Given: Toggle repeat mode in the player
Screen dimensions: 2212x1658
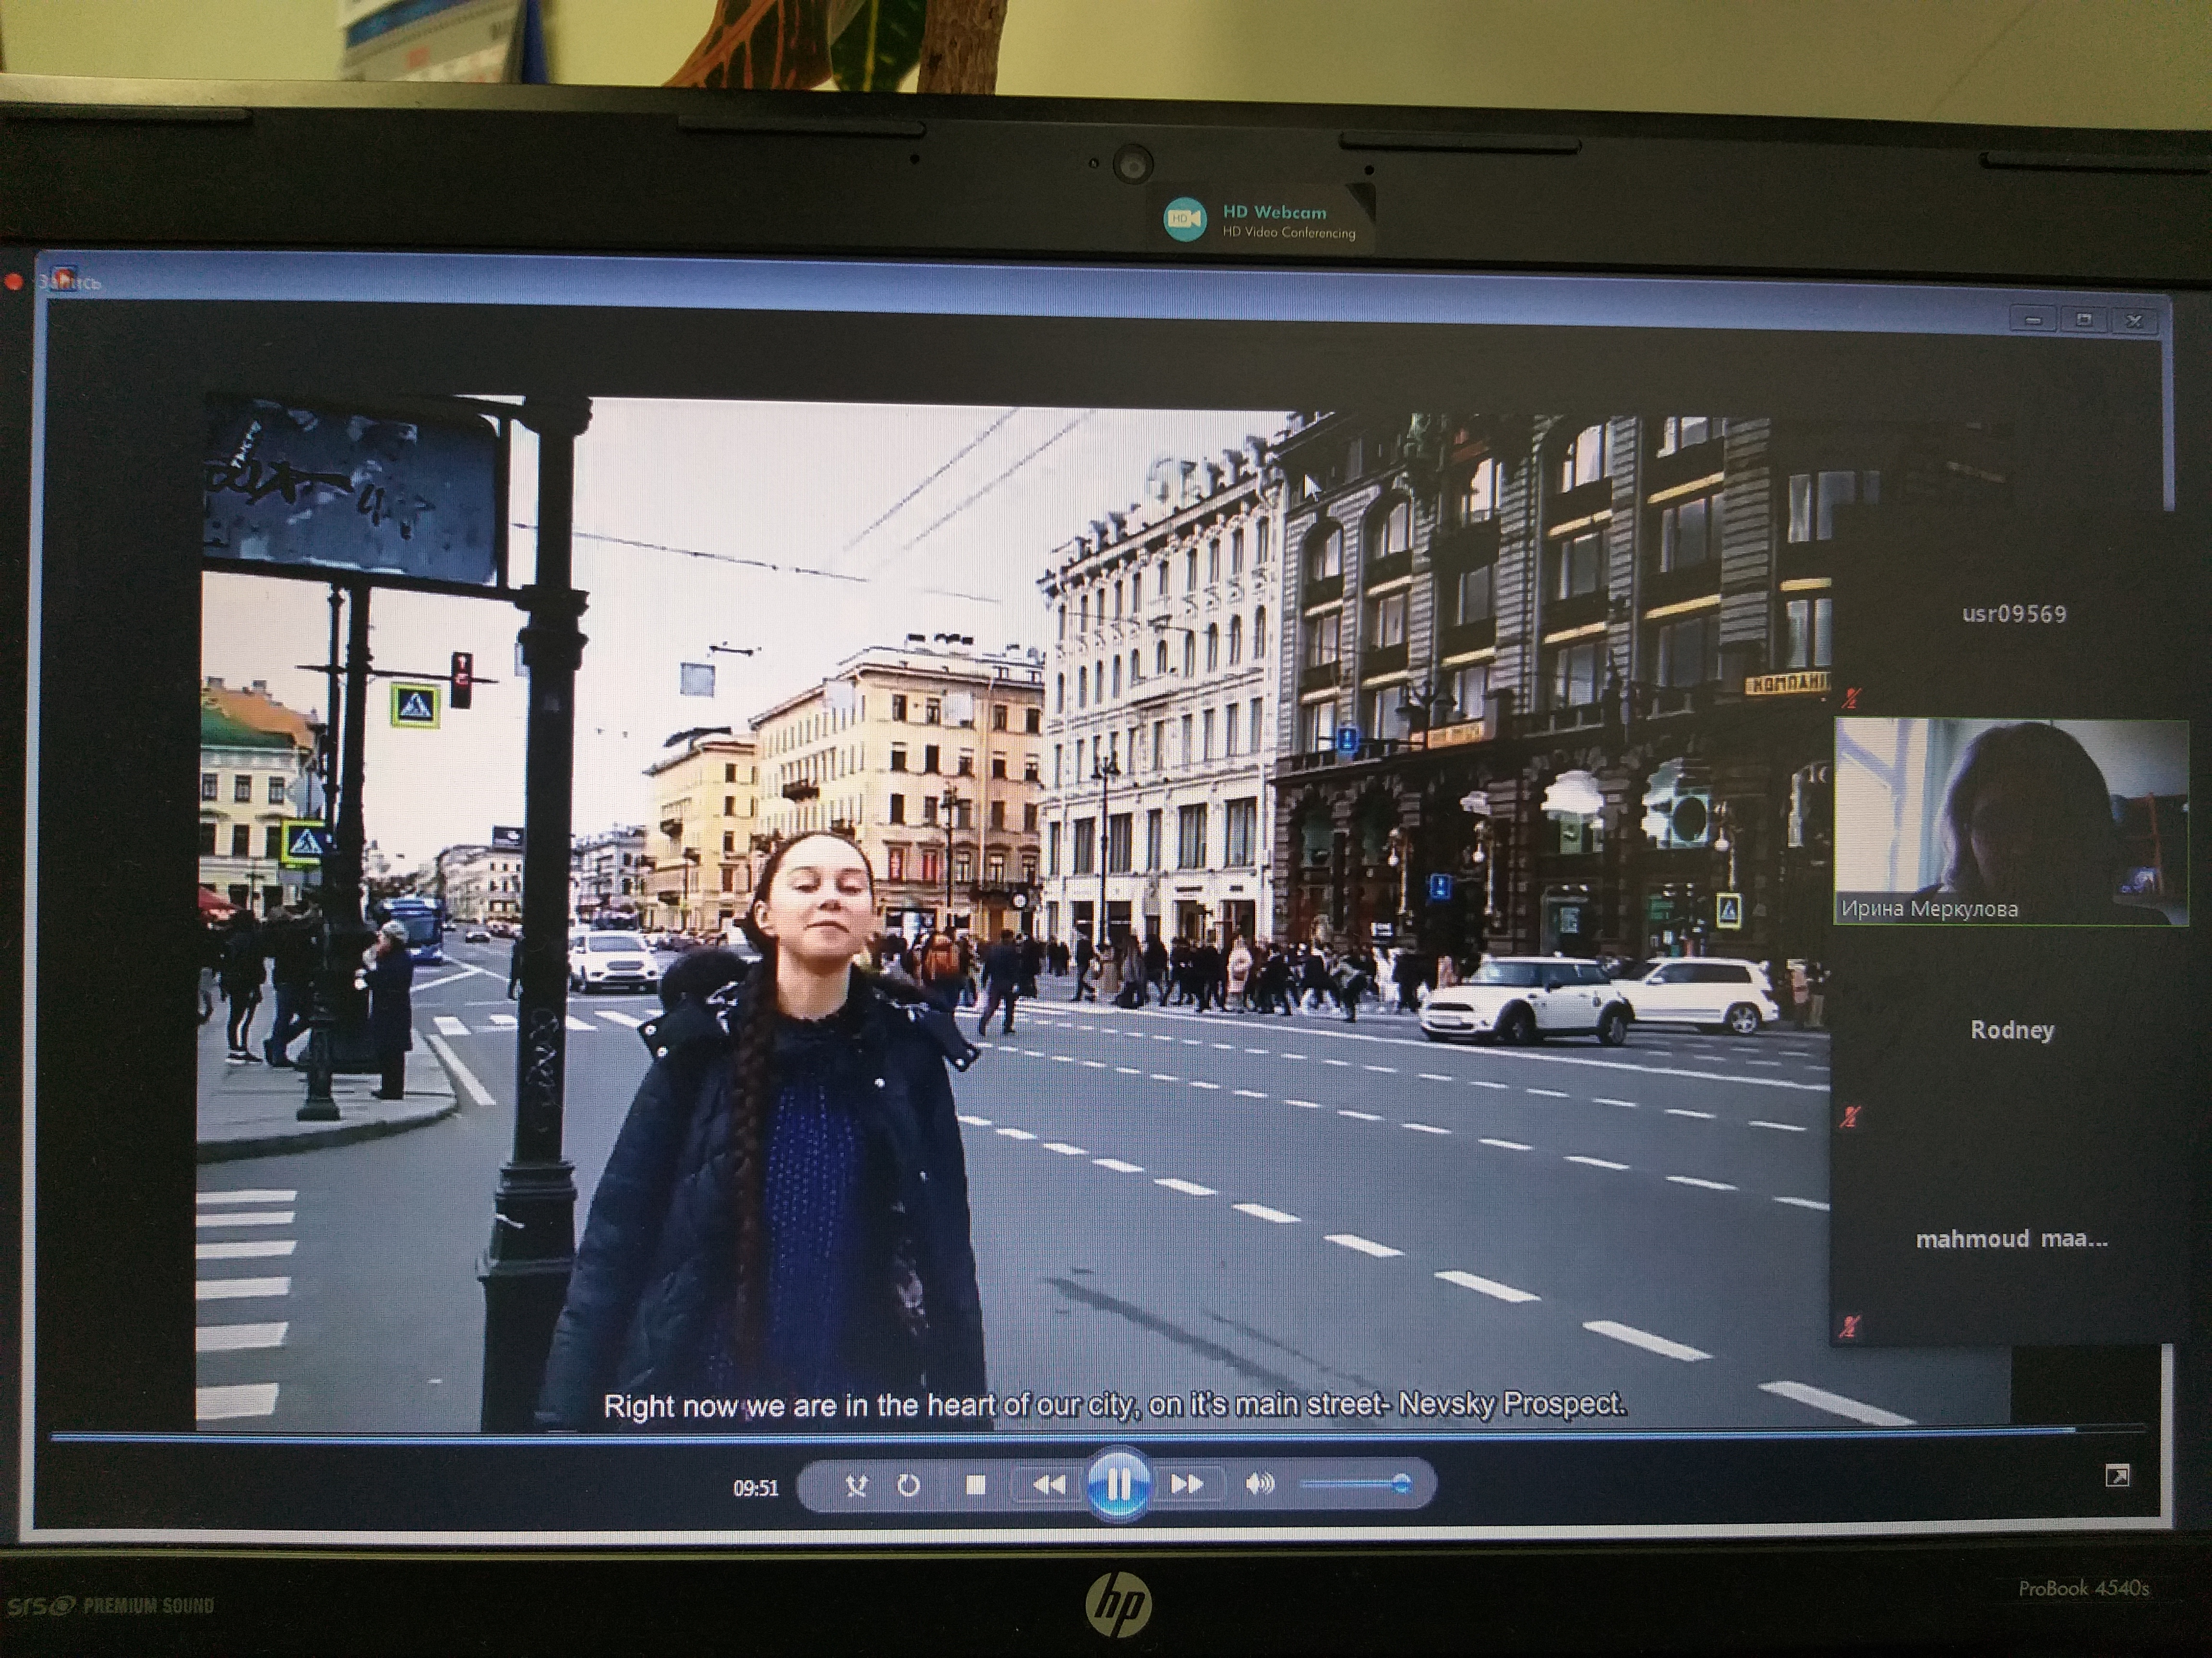Looking at the screenshot, I should pos(908,1486).
